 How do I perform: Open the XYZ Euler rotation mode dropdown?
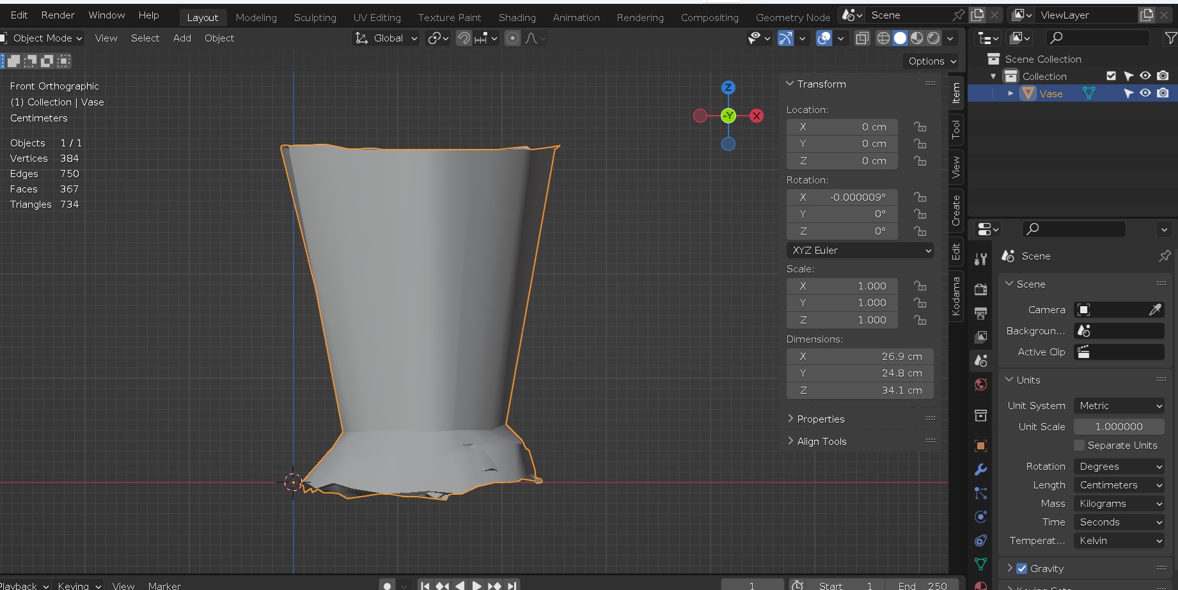[860, 251]
